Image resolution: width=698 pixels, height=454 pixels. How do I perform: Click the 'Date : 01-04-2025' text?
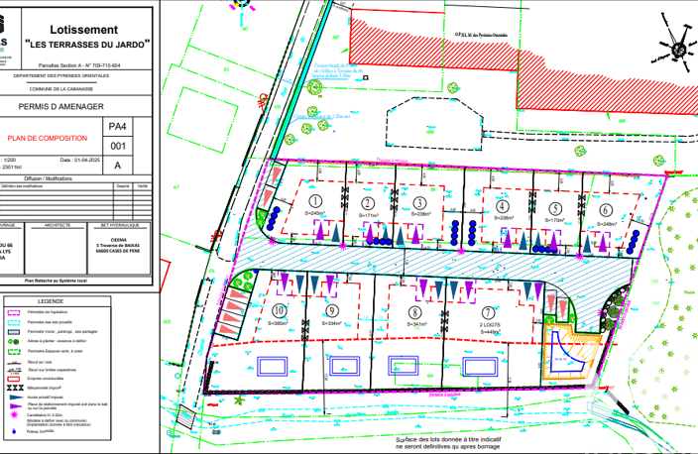[80, 160]
